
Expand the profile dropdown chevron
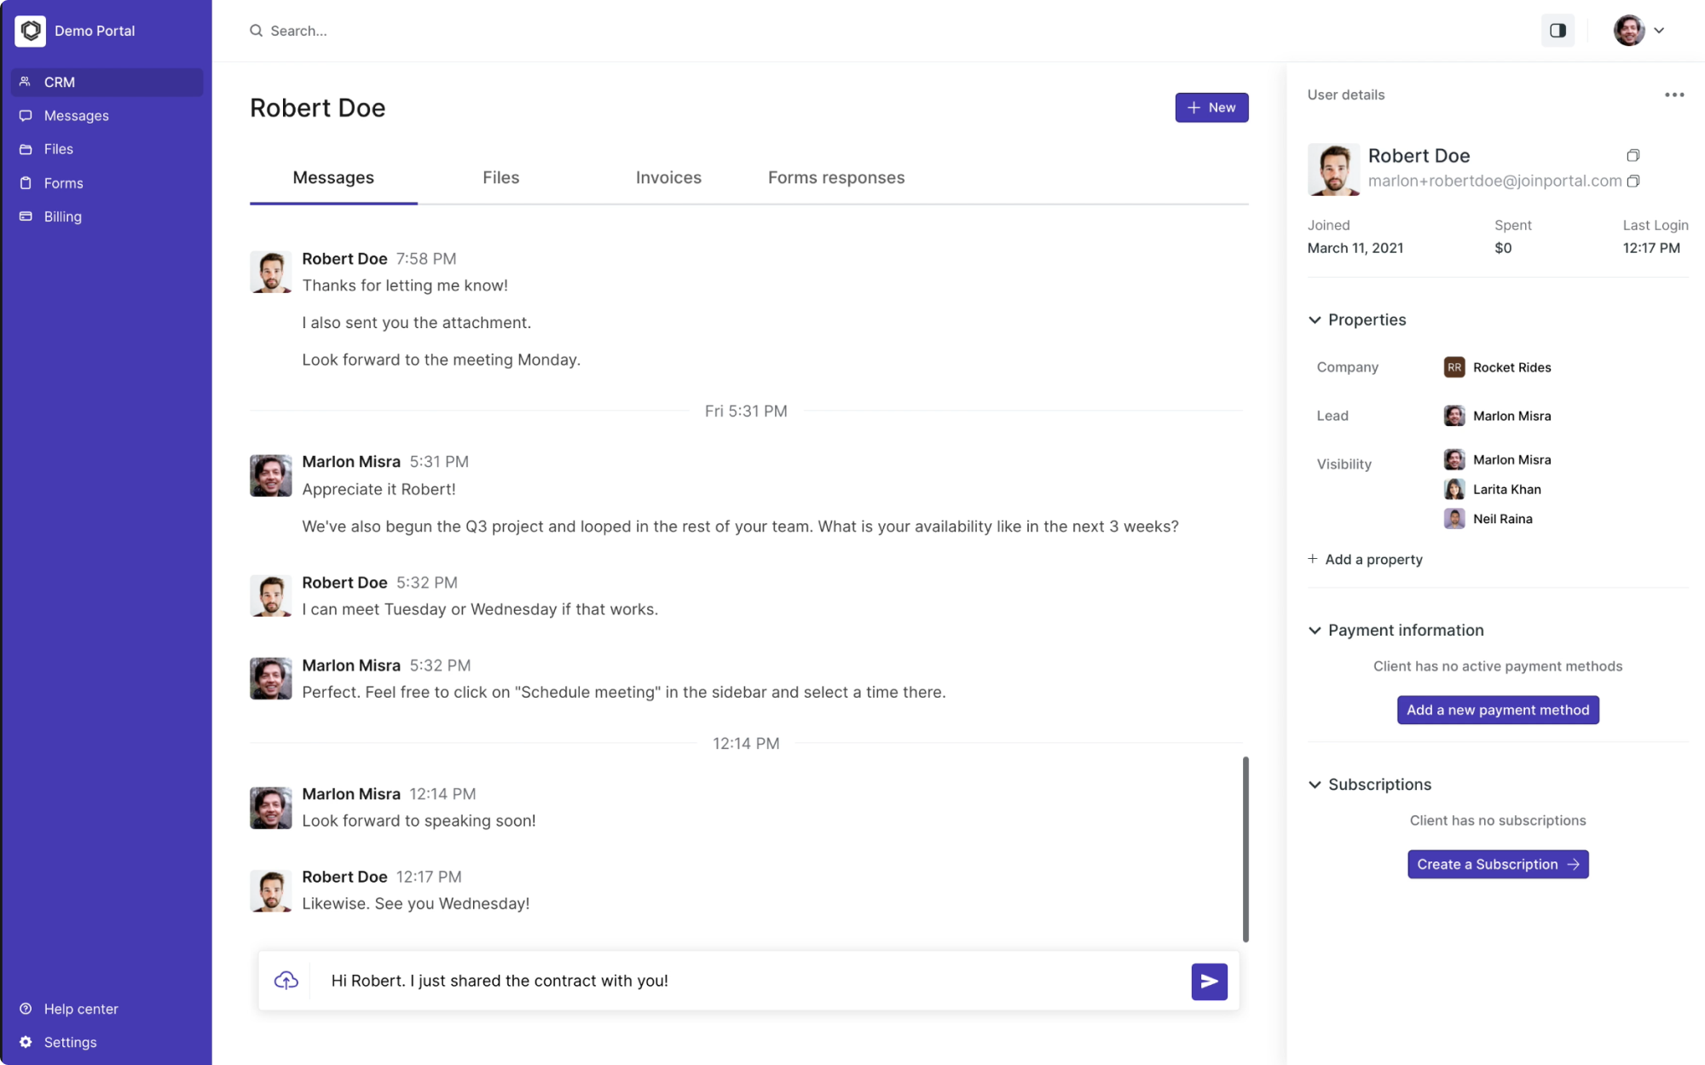coord(1659,31)
